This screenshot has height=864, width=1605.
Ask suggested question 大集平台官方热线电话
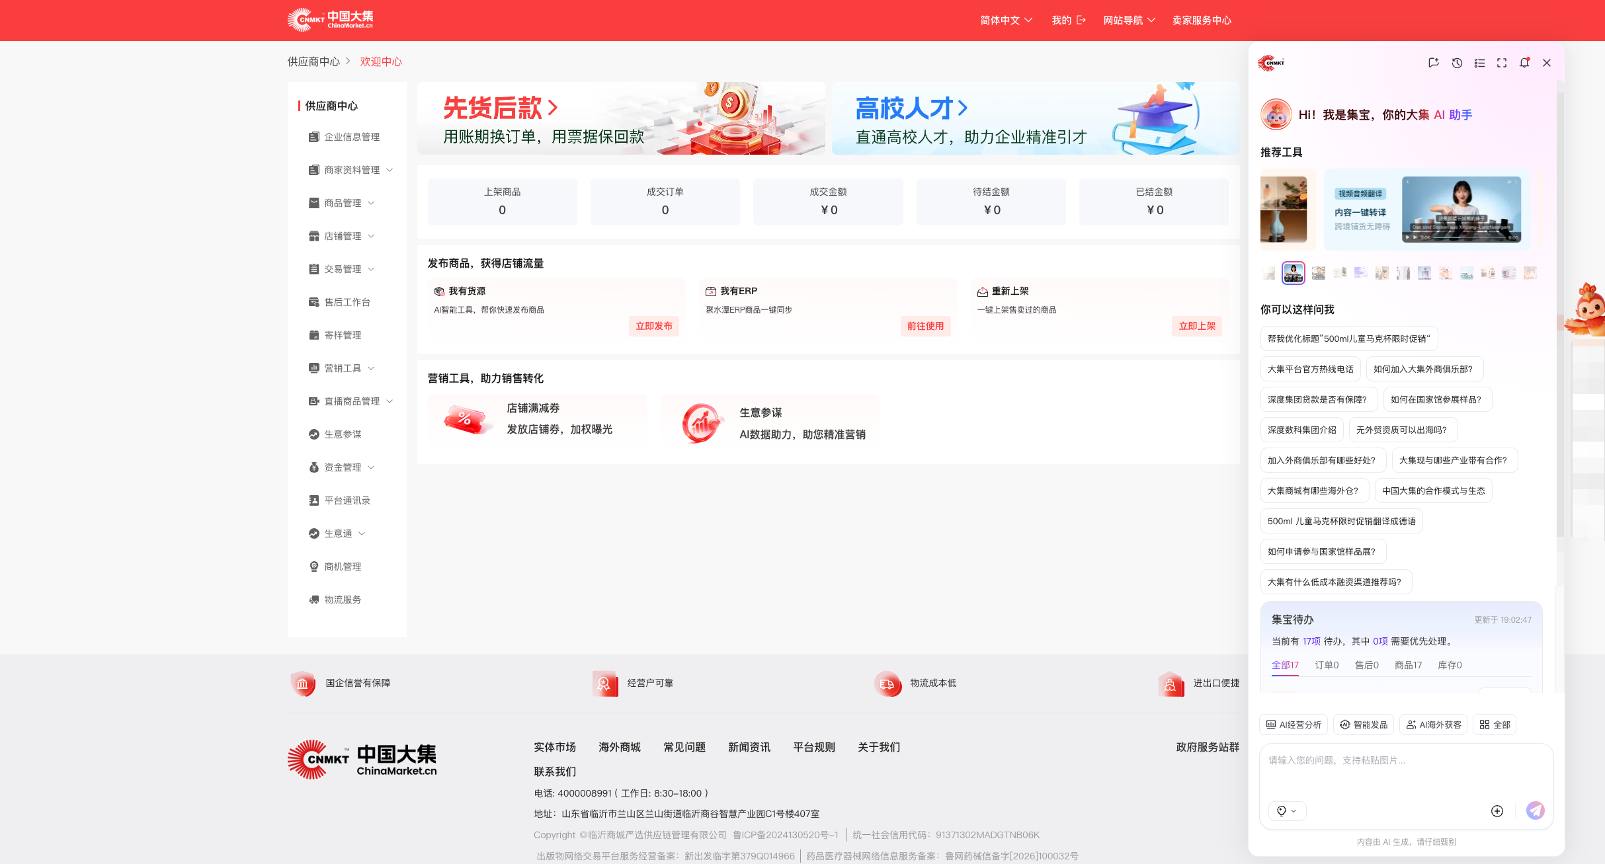(1310, 369)
